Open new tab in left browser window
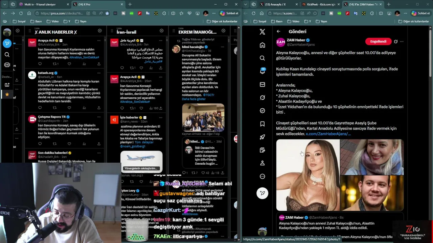This screenshot has height=243, width=433. point(130,4)
